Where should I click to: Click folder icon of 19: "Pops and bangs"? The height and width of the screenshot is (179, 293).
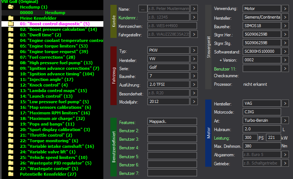coord(11,124)
